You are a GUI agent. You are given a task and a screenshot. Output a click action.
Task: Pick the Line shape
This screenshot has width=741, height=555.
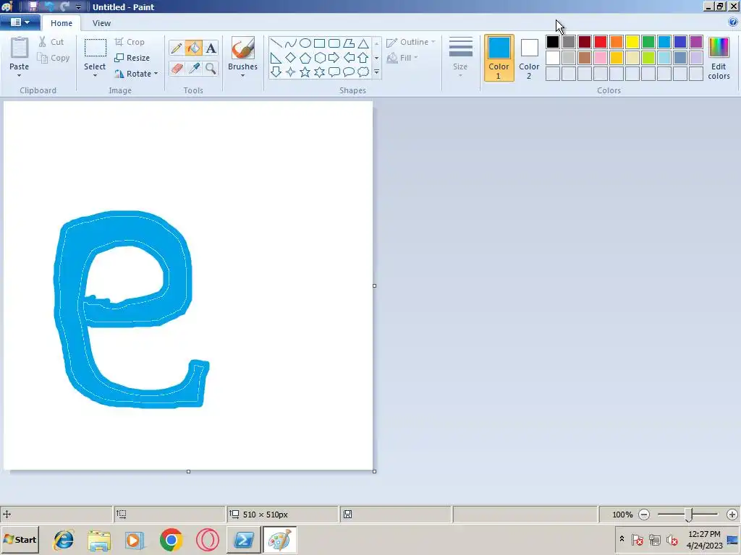click(x=276, y=43)
